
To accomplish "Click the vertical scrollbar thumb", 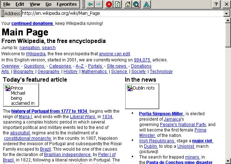I will pos(228,35).
